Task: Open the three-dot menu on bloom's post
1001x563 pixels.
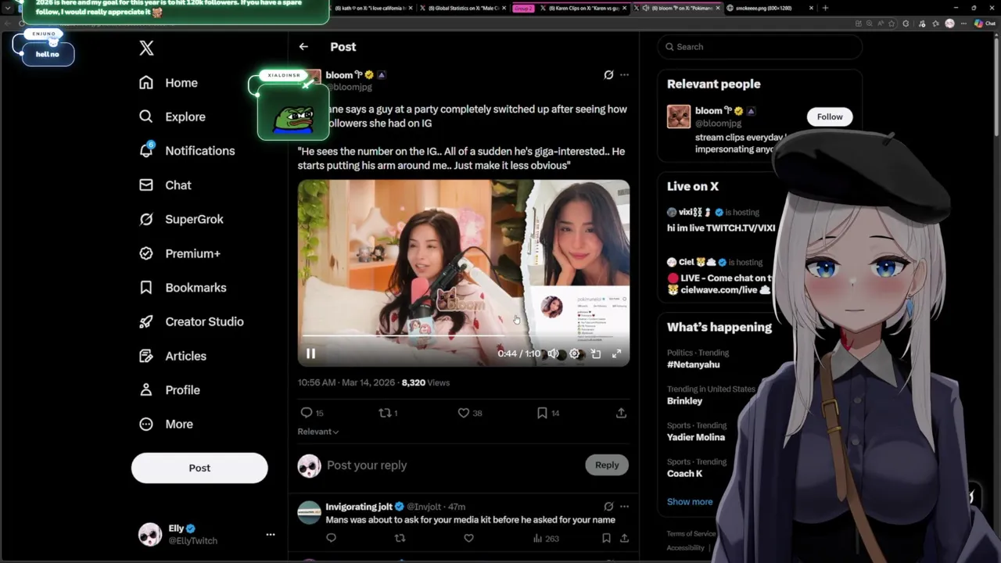Action: pos(624,75)
